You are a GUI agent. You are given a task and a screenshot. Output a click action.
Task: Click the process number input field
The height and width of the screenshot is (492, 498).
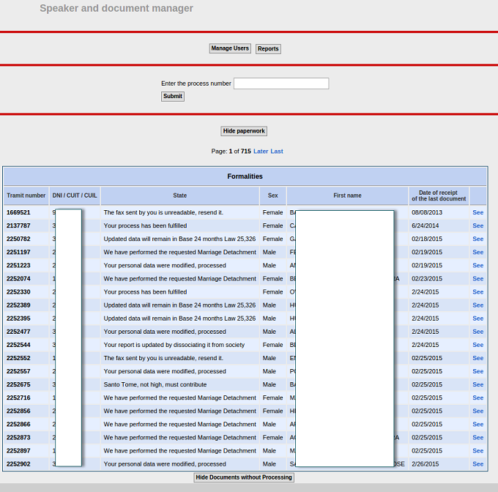tap(281, 83)
